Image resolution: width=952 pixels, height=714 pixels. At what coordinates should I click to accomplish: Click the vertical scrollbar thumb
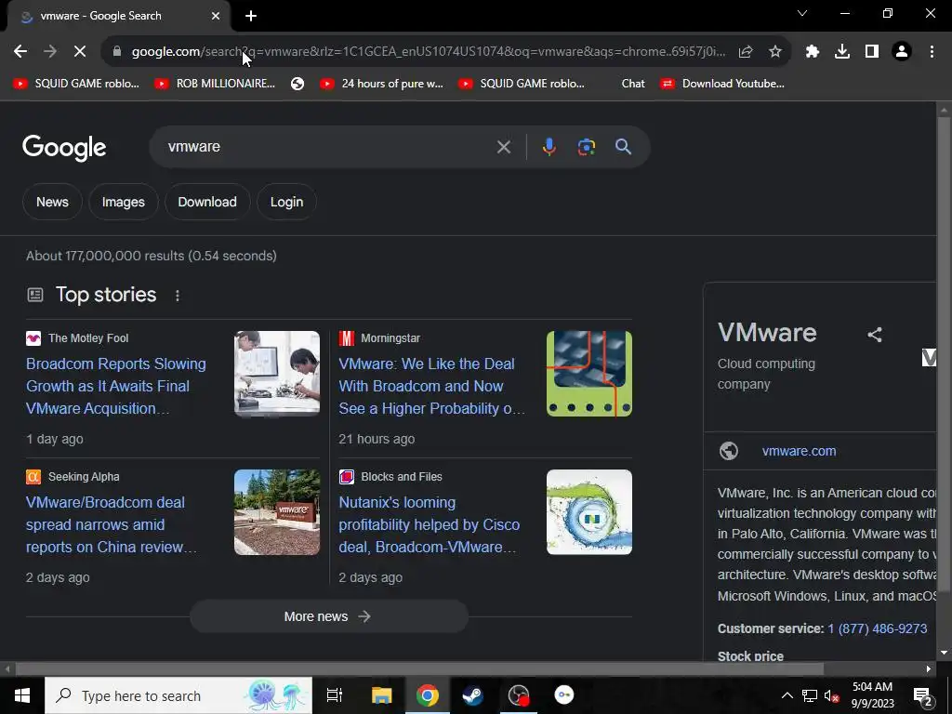(x=944, y=353)
